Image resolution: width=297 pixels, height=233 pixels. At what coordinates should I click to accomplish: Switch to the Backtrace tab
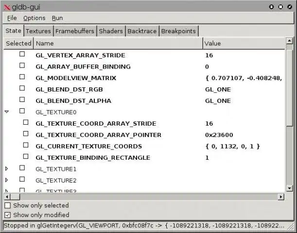(142, 31)
